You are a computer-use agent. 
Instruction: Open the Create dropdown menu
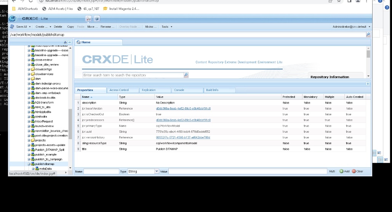tap(43, 27)
